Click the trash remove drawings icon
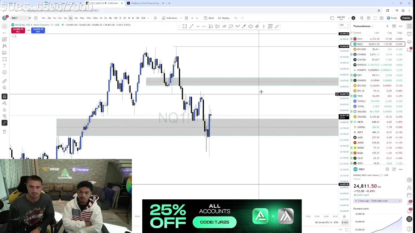This screenshot has height=233, width=415. tap(5, 131)
